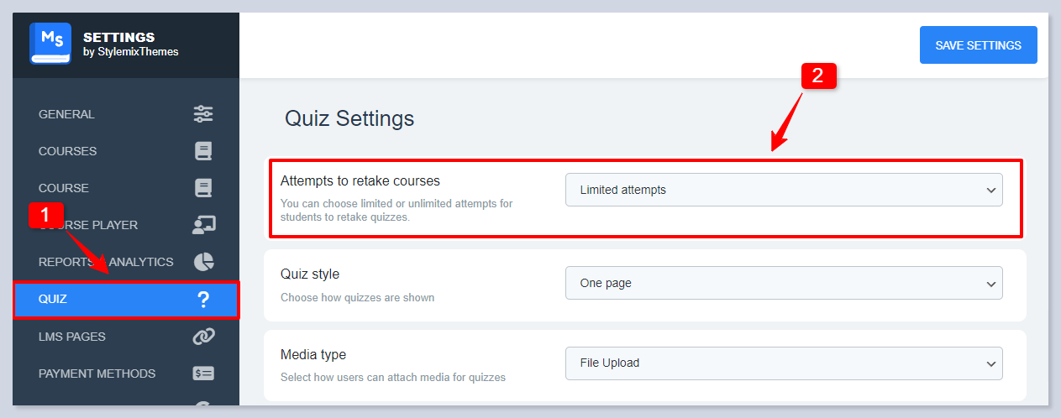This screenshot has width=1061, height=418.
Task: Click the chevron arrow on File Upload
Action: pos(990,363)
